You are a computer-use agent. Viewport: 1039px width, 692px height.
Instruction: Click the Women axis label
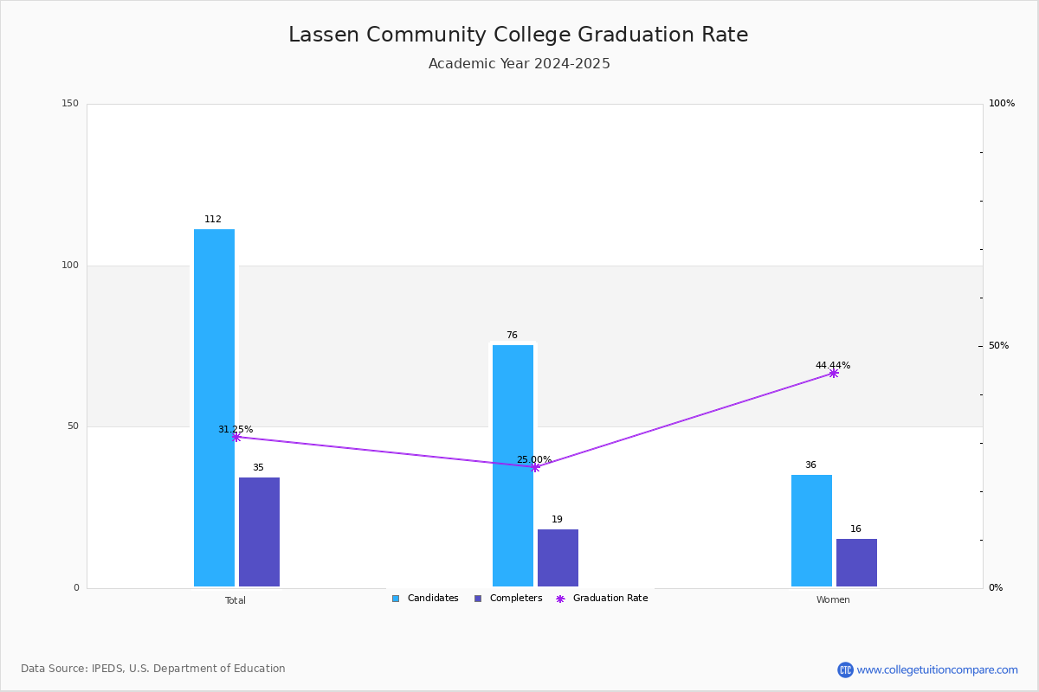[833, 600]
